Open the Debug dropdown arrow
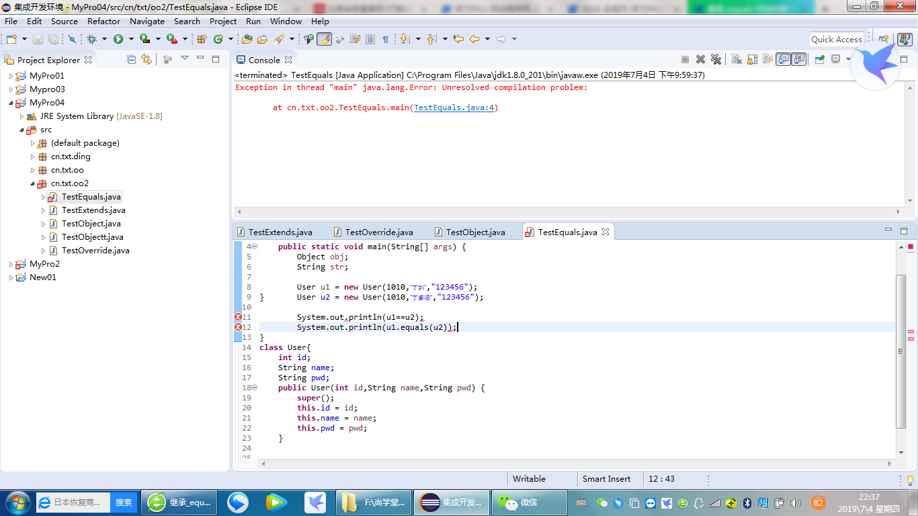This screenshot has height=516, width=918. (x=104, y=39)
